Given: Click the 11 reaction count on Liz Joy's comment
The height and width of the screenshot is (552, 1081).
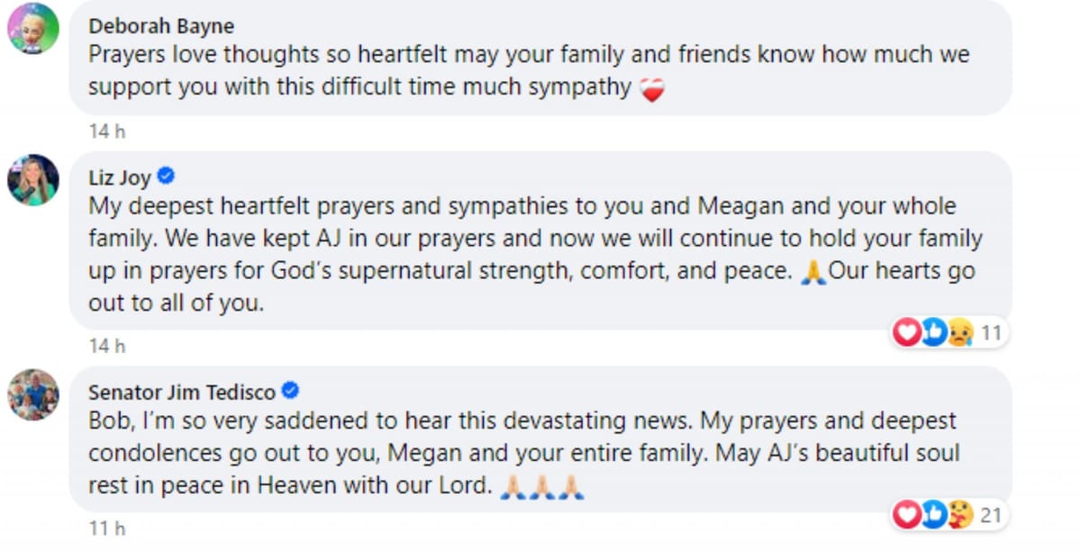Looking at the screenshot, I should [x=991, y=332].
